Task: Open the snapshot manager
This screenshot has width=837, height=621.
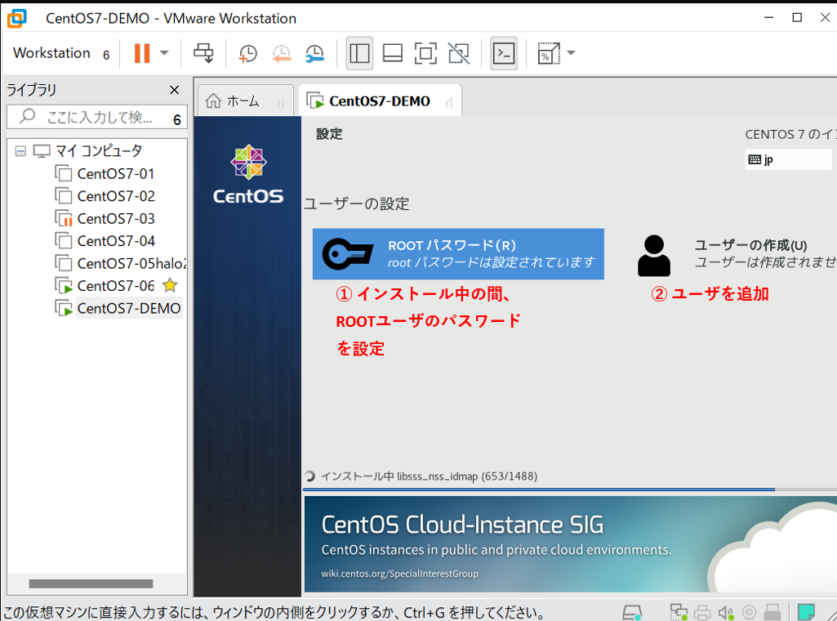Action: coord(314,53)
